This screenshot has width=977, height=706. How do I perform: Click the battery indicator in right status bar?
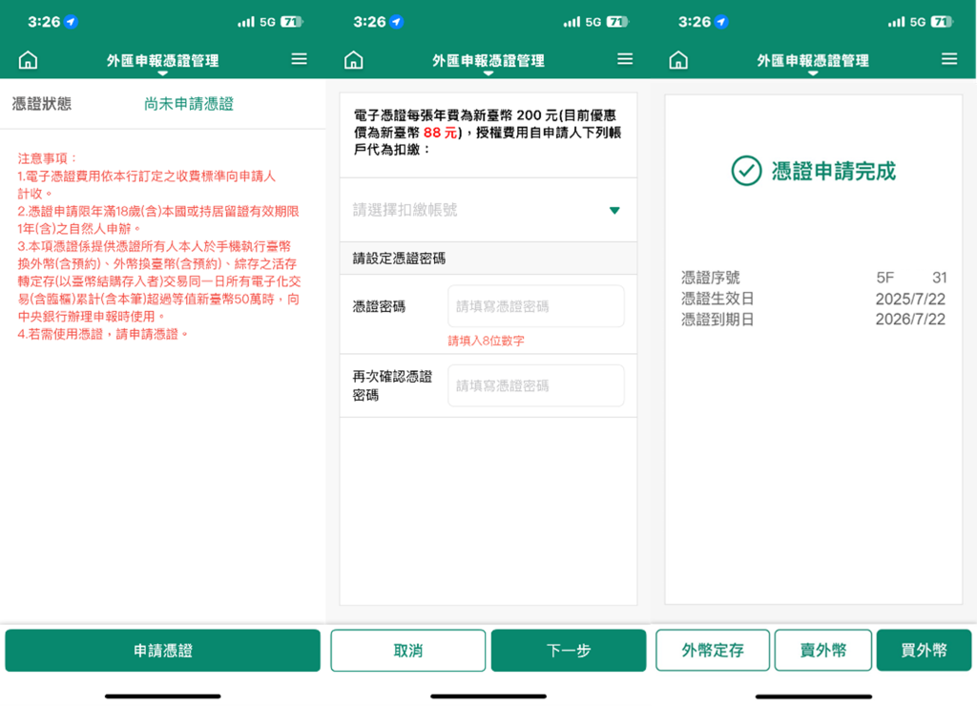point(942,22)
